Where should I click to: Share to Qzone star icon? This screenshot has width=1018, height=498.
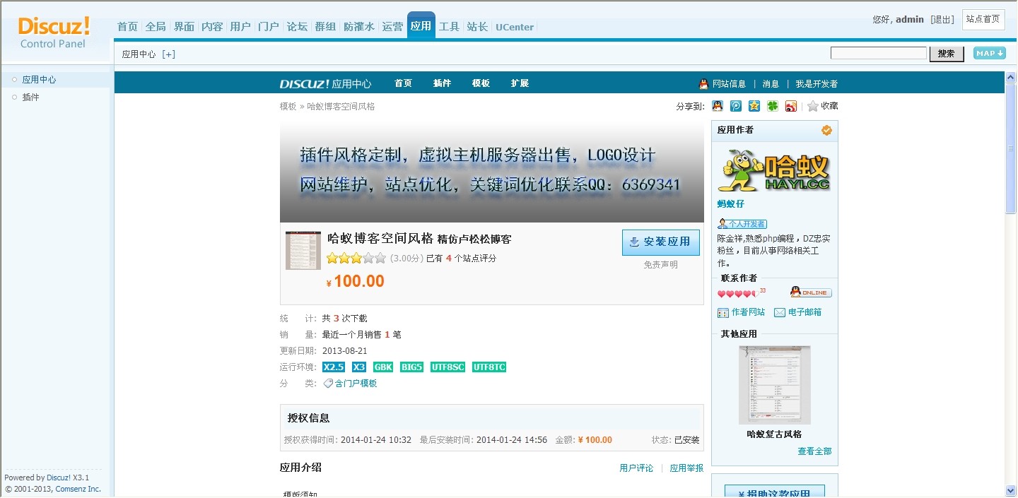[754, 106]
